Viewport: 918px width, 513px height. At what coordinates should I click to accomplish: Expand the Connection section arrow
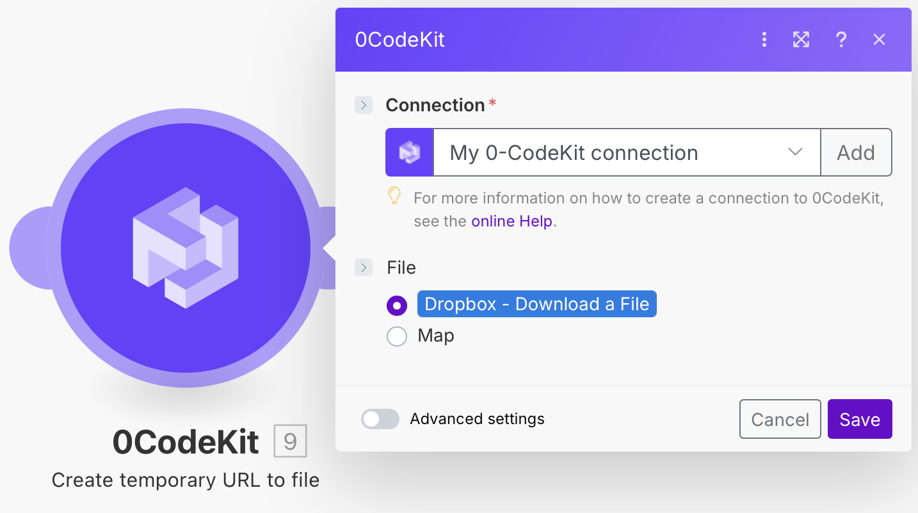pyautogui.click(x=364, y=105)
